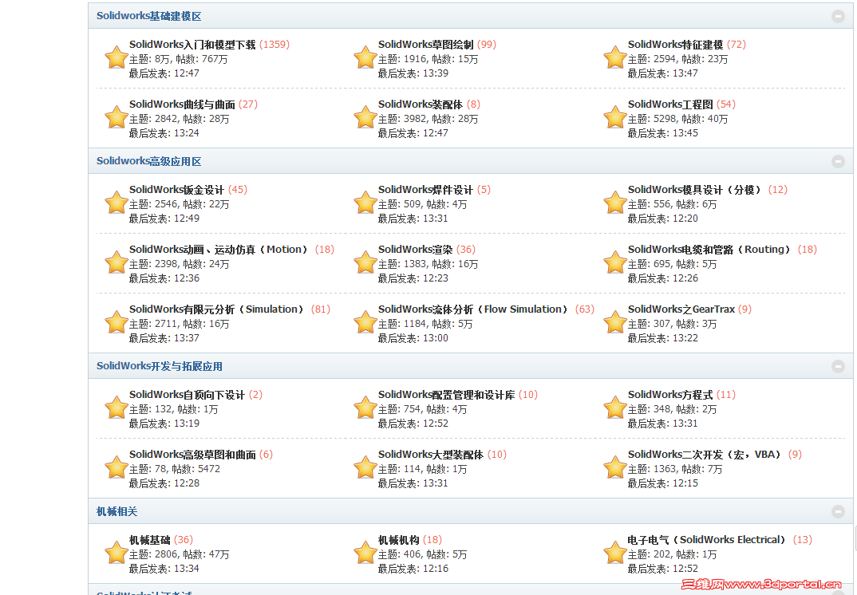Collapse the 机械相关 section

838,511
